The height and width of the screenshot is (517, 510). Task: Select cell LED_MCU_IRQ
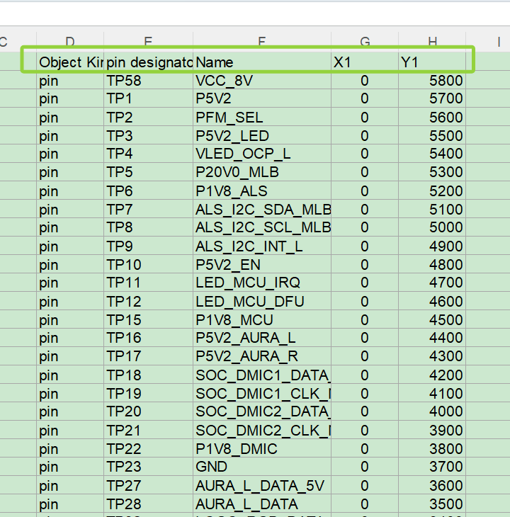262,283
